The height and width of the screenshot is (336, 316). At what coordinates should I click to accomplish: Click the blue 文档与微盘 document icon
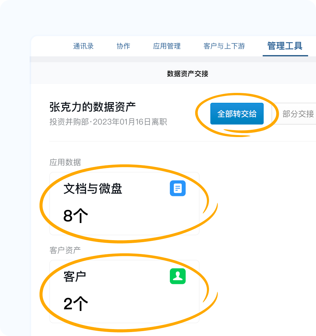coord(177,188)
